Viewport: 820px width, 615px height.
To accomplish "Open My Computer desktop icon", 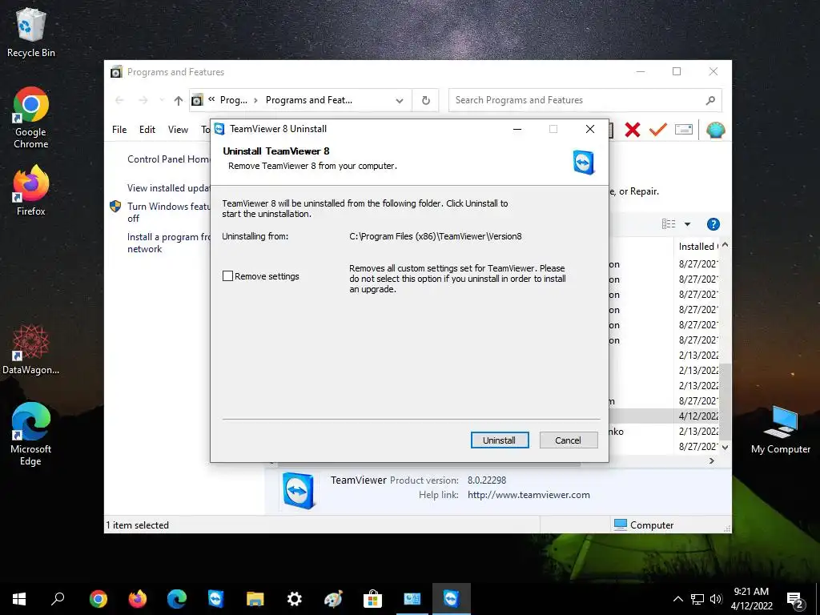I will 780,430.
